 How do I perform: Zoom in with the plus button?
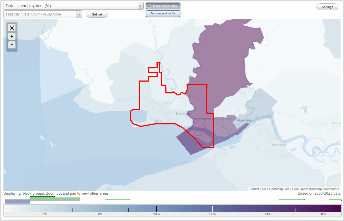tap(12, 36)
